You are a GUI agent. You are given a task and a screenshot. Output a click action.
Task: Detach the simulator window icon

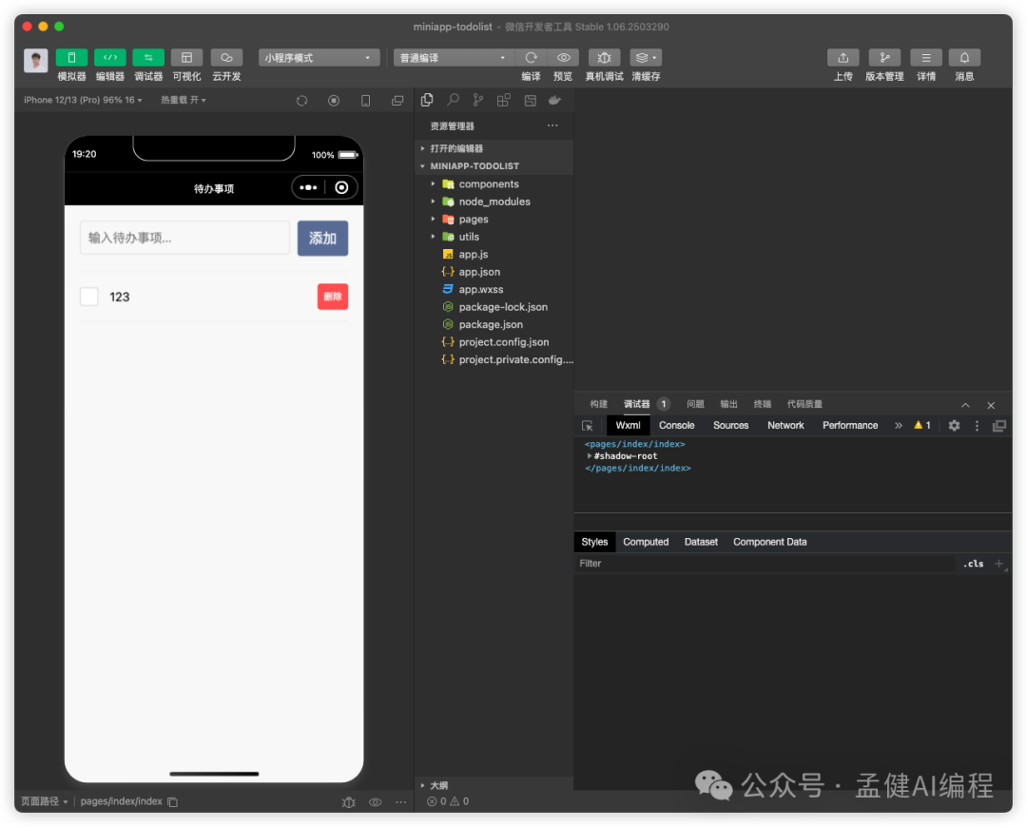pyautogui.click(x=397, y=101)
